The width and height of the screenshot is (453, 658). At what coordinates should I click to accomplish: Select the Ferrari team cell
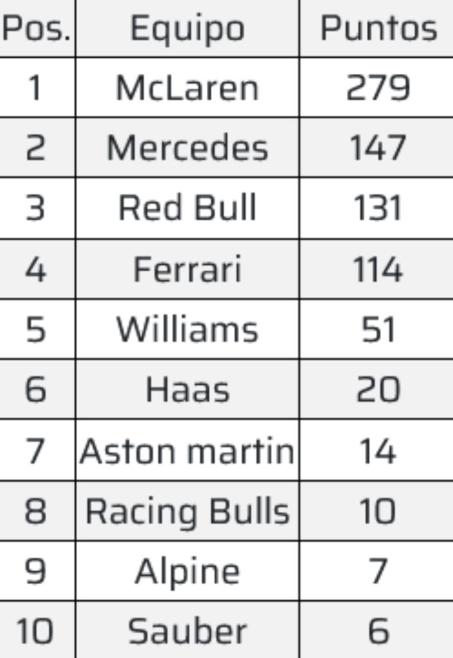[187, 269]
